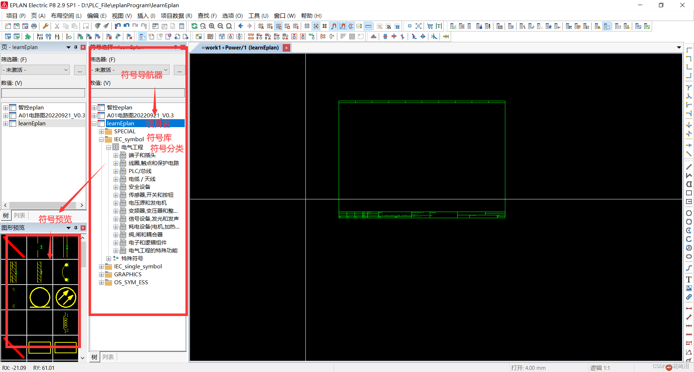
Task: Click the shopping cart parts icon
Action: [430, 26]
